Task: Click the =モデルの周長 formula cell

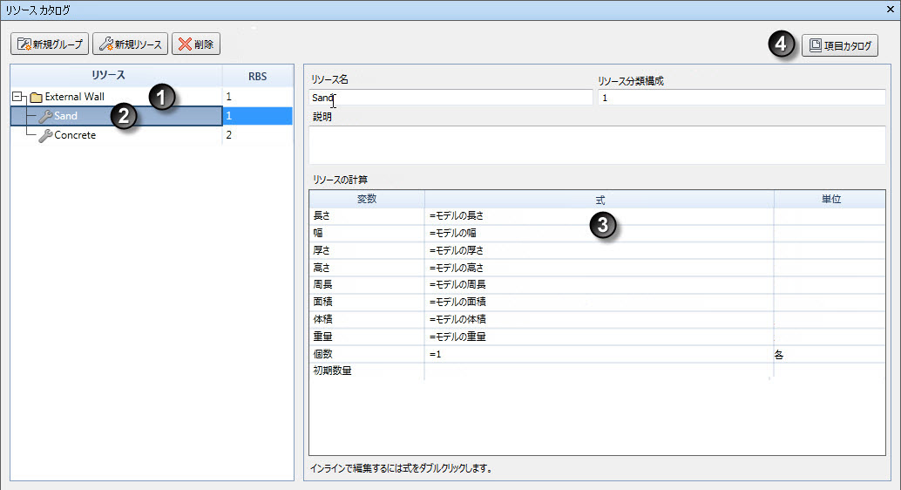Action: click(600, 285)
